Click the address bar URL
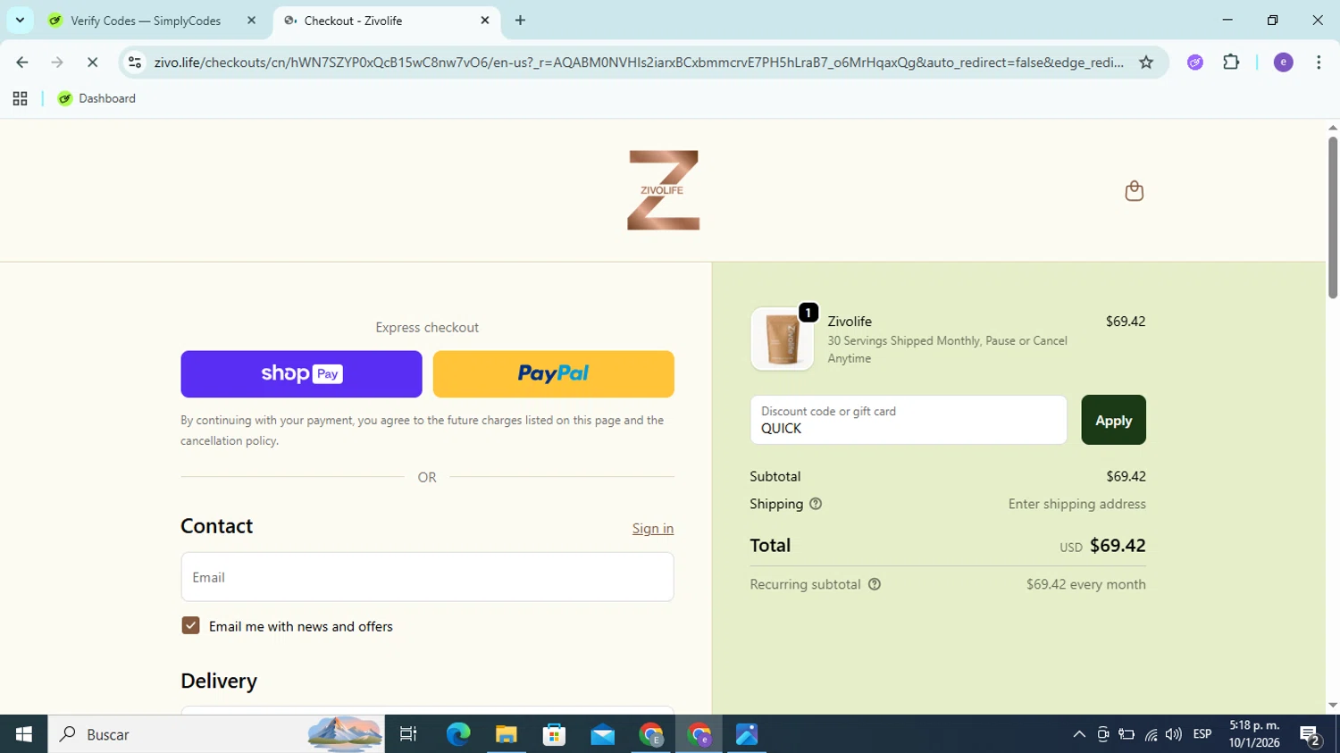The width and height of the screenshot is (1340, 753). tap(639, 63)
